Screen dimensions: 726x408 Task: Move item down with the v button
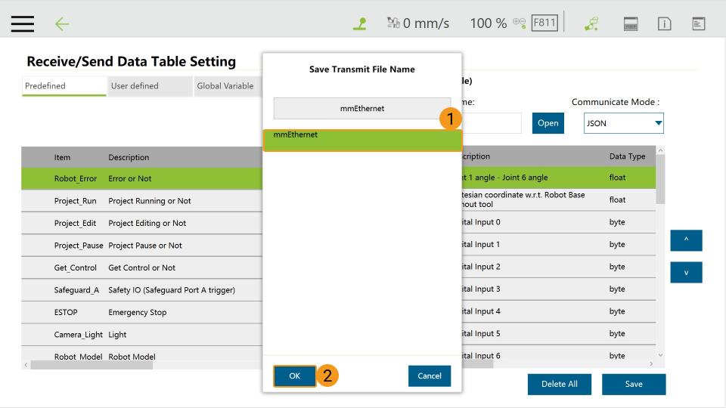point(686,273)
